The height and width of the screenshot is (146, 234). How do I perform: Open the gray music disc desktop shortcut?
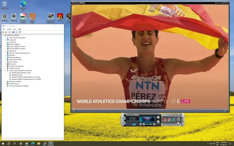[x=5, y=17]
